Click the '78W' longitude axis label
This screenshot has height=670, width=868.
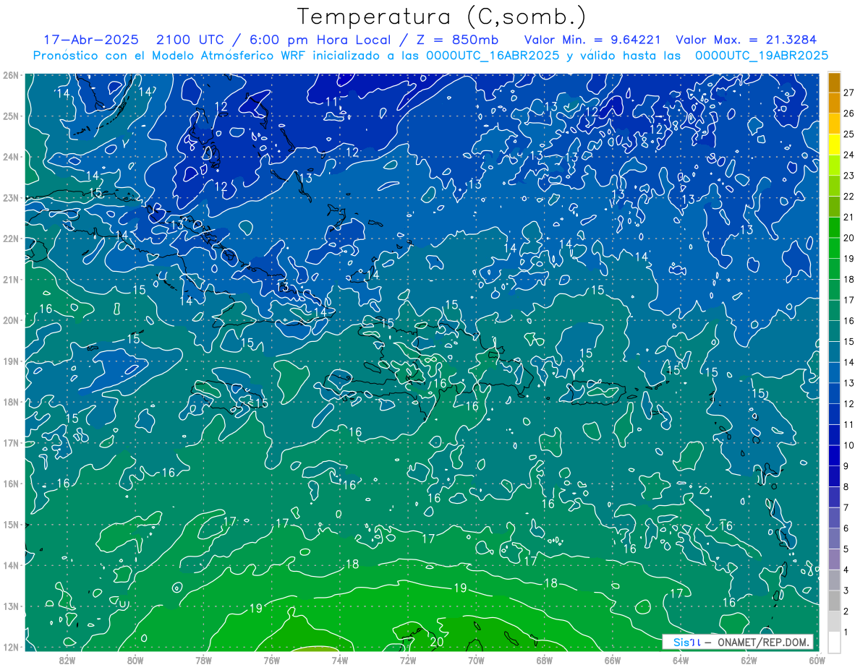point(203,660)
